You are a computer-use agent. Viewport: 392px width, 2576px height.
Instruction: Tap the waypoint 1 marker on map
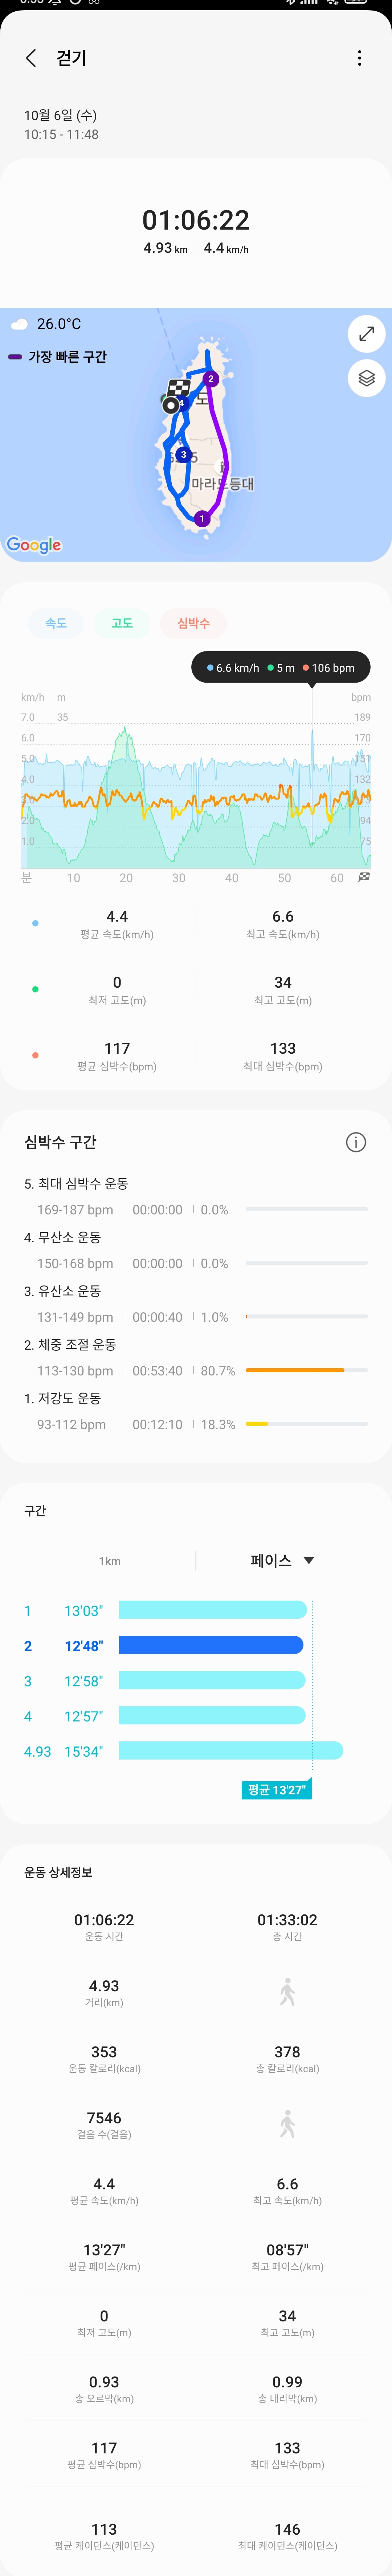point(202,518)
